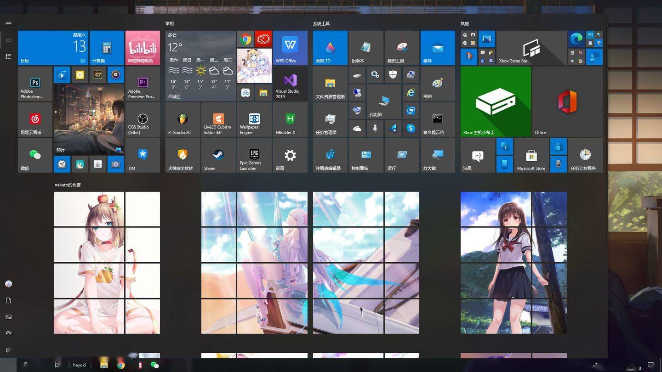662x372 pixels.
Task: Expand the hamburger menu at top-left
Action: point(8,23)
